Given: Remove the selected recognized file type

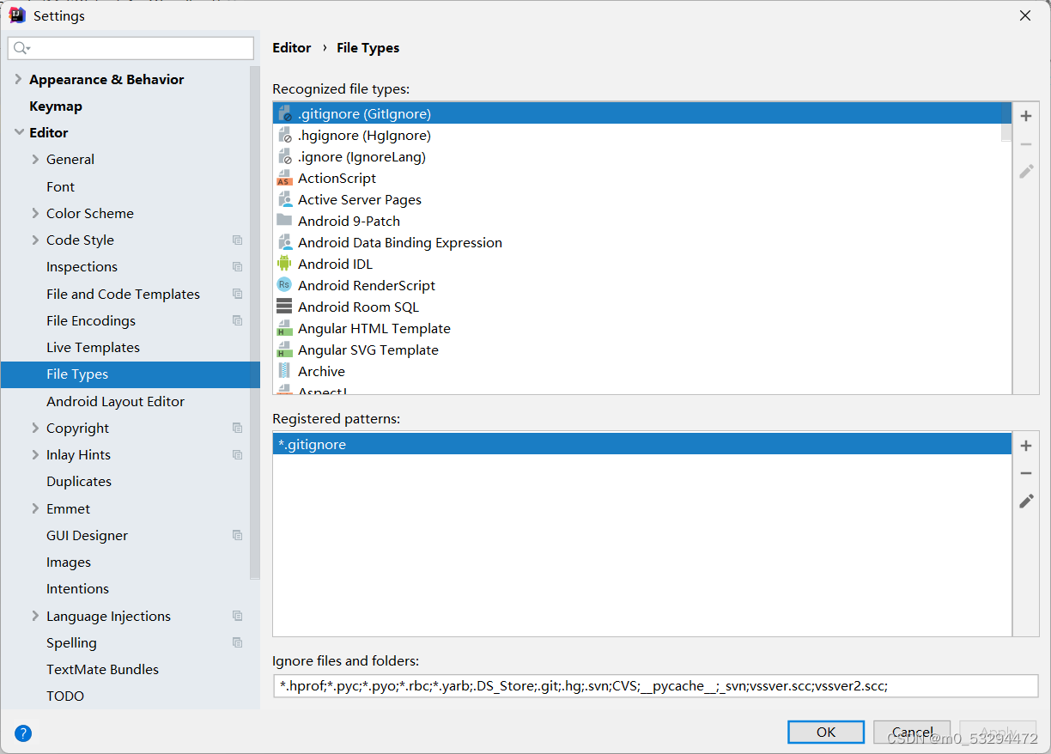Looking at the screenshot, I should 1026,144.
